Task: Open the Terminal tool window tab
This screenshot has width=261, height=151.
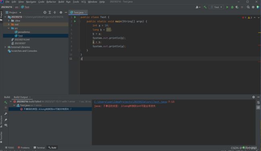Action: pos(39,148)
